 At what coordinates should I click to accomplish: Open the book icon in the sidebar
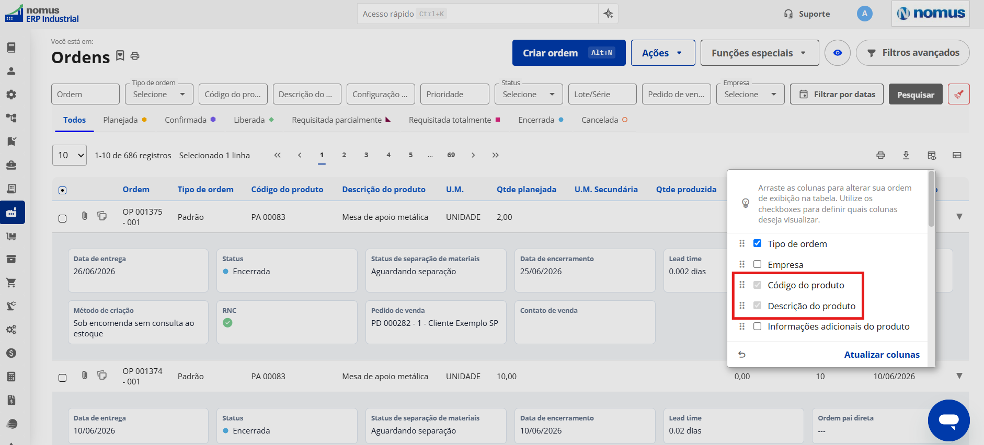[11, 48]
